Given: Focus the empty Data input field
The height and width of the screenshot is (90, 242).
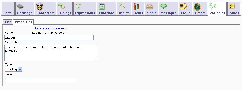Looking at the screenshot, I should (41, 80).
